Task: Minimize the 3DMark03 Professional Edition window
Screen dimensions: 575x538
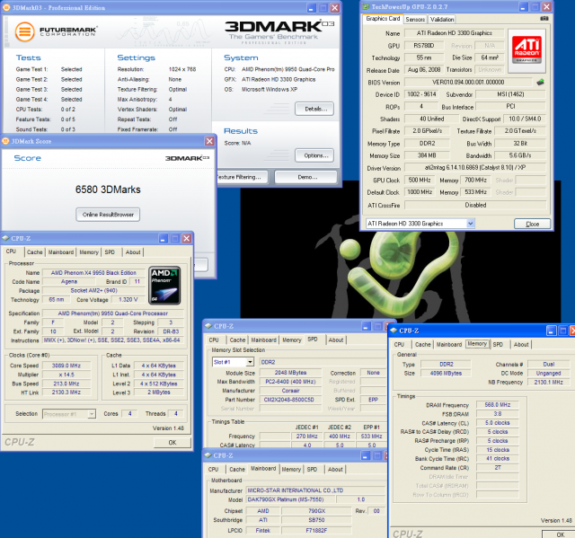Action: 312,8
